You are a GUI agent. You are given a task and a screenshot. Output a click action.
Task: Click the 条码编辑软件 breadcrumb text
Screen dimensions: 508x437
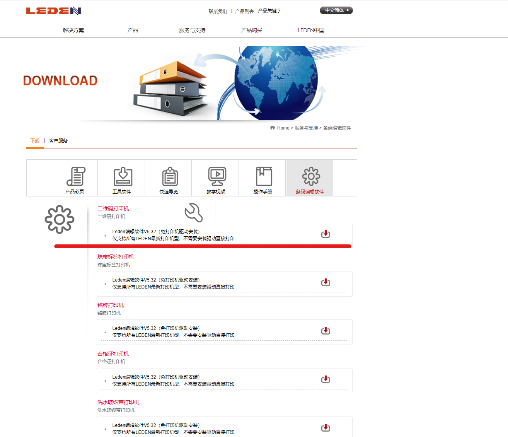(337, 128)
